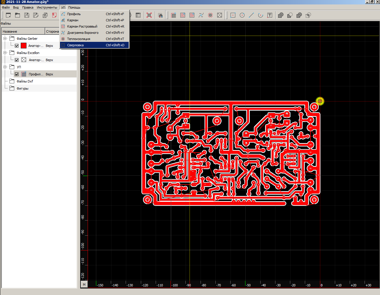The image size is (380, 295).
Task: Collapse the Файлы Excellon tree node
Action: (5, 53)
